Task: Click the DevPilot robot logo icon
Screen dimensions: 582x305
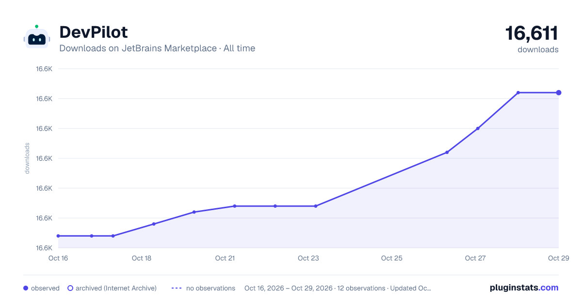Action: pyautogui.click(x=36, y=37)
